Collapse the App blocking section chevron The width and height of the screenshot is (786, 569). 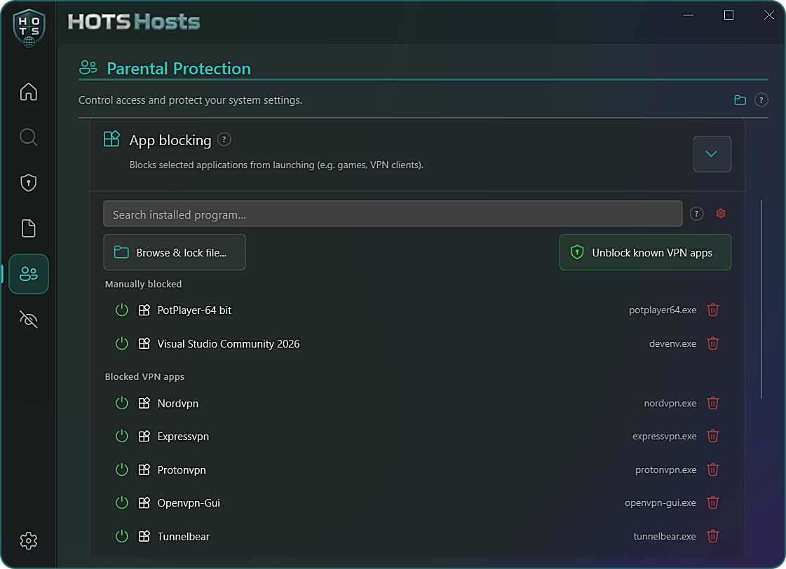pos(712,153)
